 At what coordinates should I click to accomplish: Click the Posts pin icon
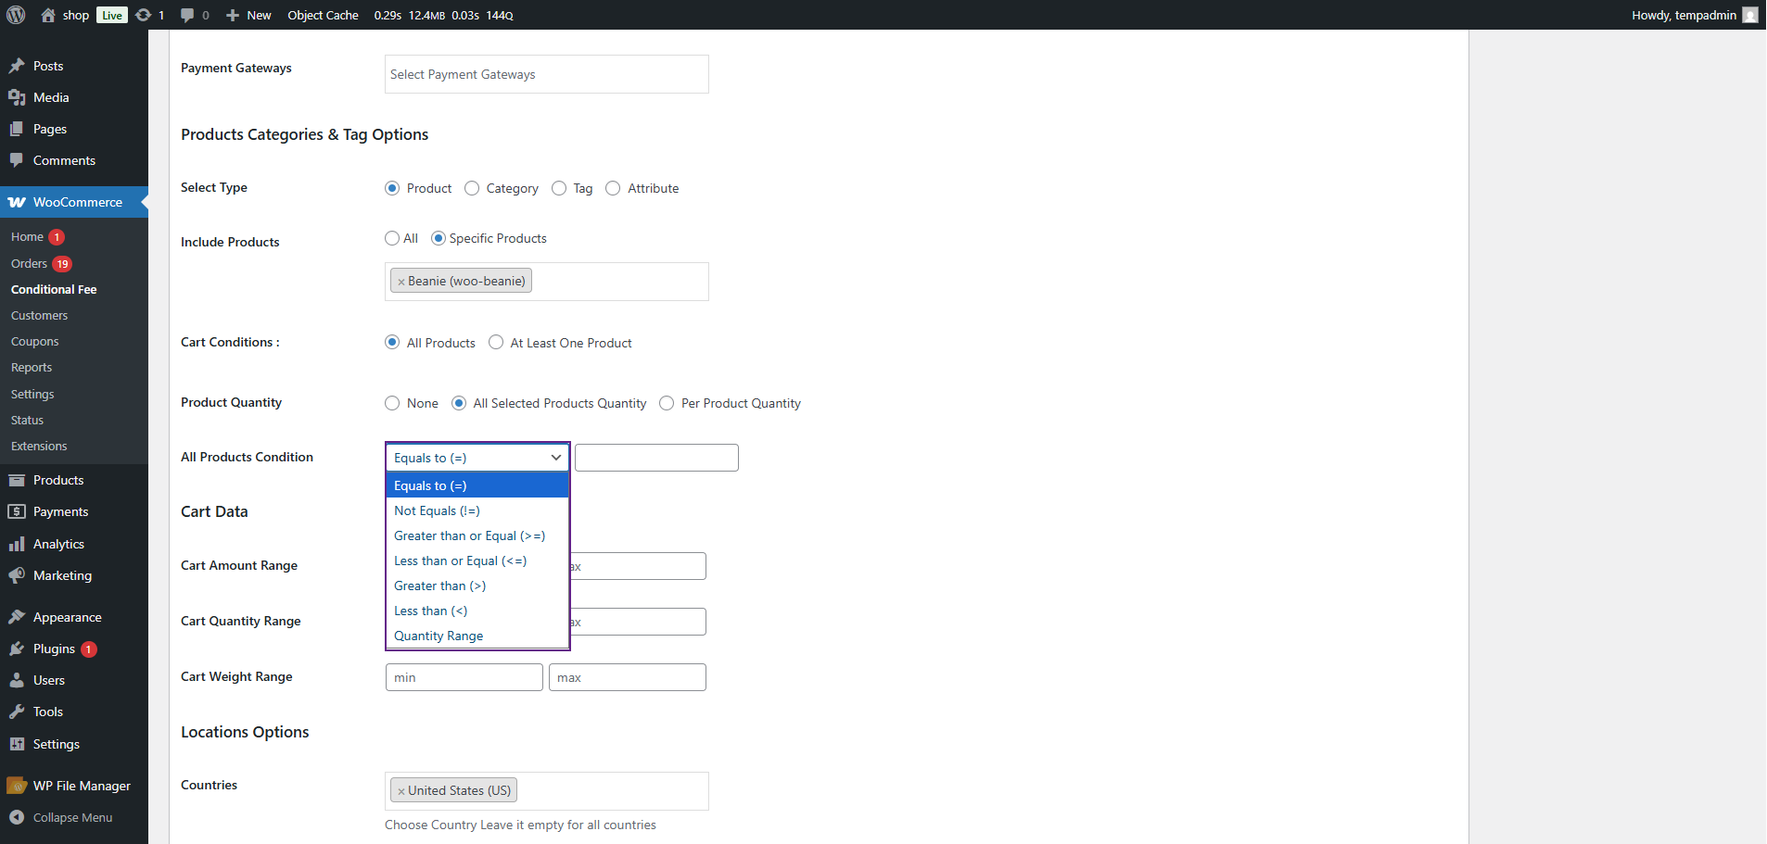[x=17, y=66]
